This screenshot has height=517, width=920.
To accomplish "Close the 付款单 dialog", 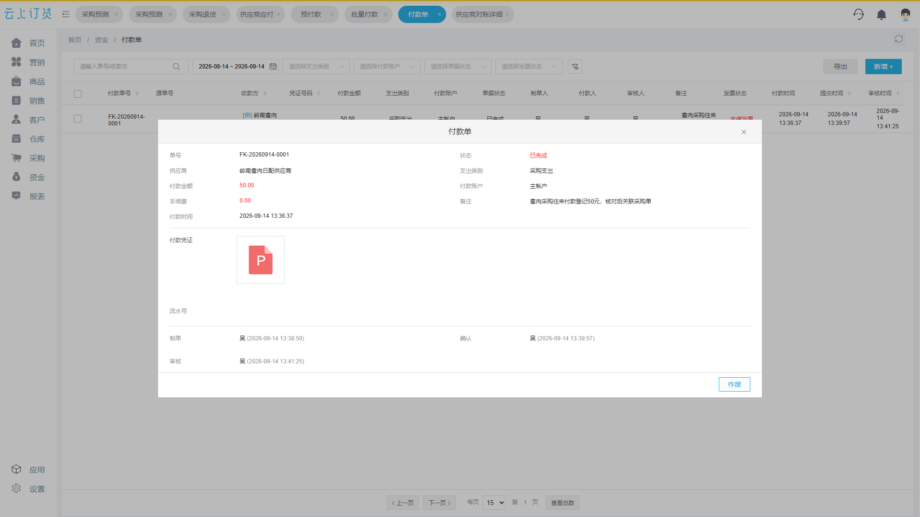I will [x=744, y=132].
